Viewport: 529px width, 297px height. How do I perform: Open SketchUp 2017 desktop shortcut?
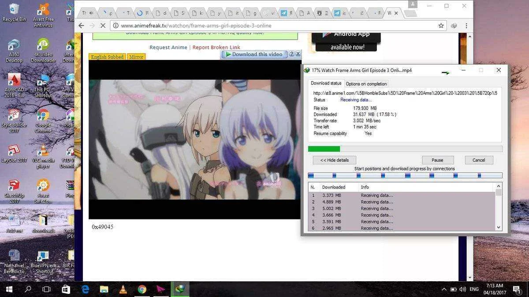pyautogui.click(x=14, y=191)
